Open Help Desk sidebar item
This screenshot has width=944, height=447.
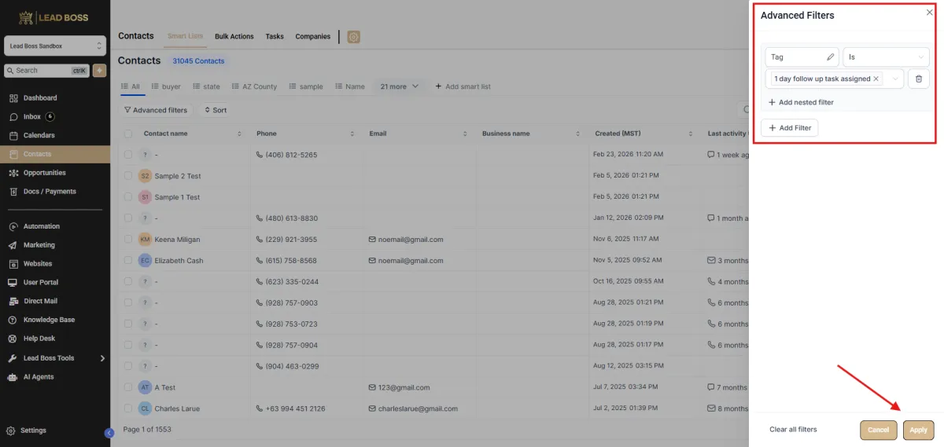(x=39, y=339)
